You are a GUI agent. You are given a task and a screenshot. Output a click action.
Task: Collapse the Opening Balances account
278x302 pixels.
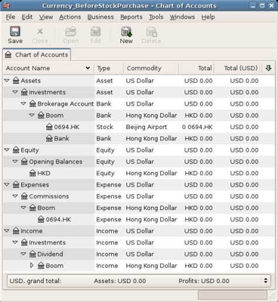tap(15, 161)
